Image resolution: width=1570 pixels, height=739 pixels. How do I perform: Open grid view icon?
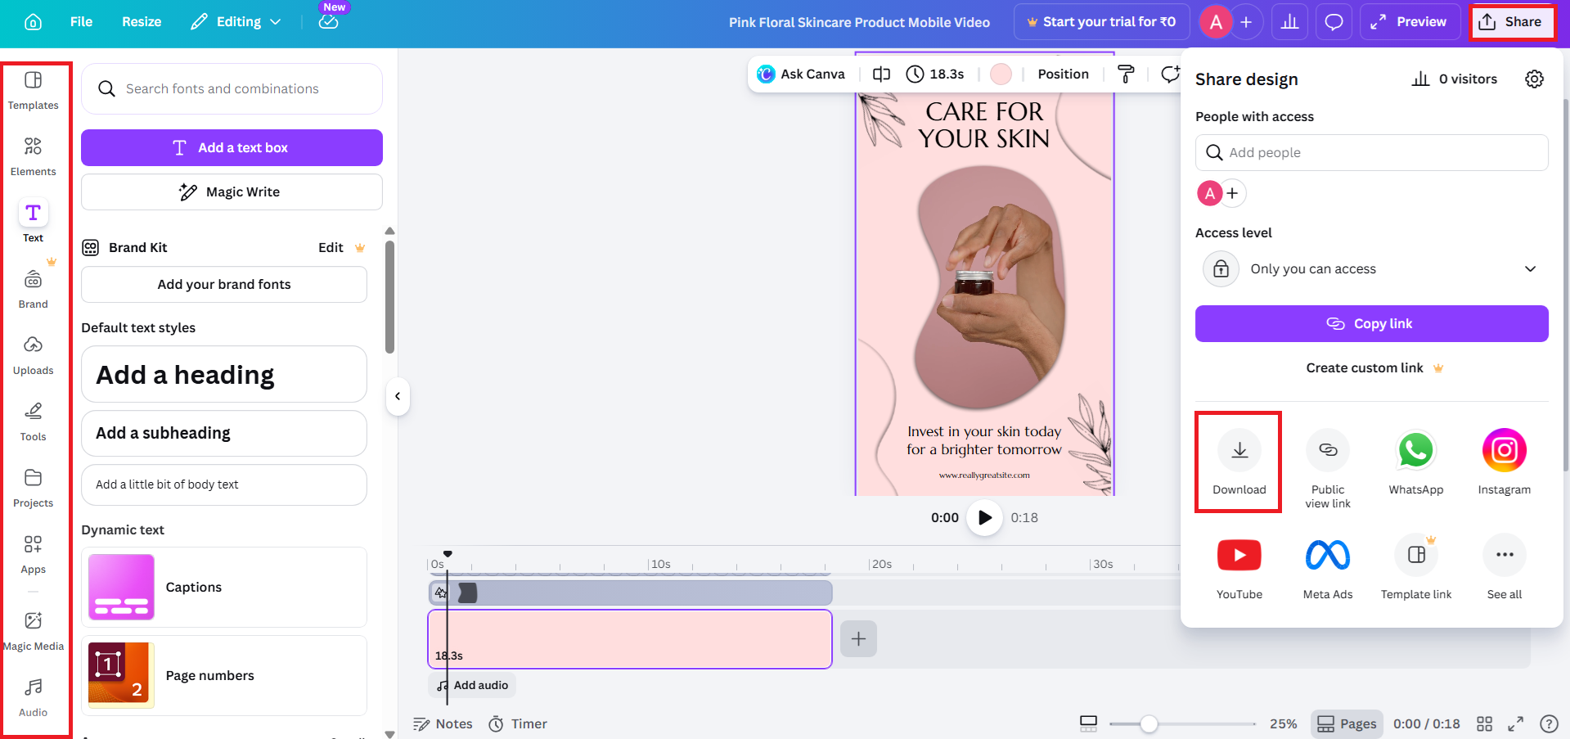coord(1484,723)
